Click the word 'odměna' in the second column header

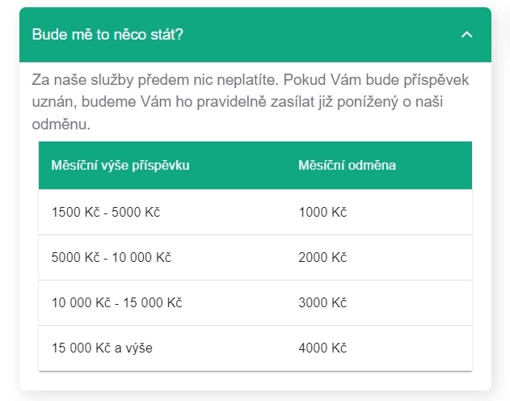pyautogui.click(x=372, y=166)
